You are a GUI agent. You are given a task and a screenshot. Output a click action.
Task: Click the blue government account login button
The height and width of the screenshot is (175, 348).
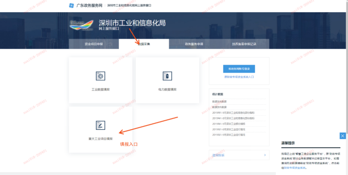point(239,69)
